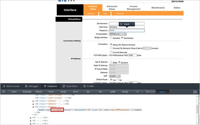Select Connect Manually radio button
Viewport: 200px width, 125px height.
[111, 52]
